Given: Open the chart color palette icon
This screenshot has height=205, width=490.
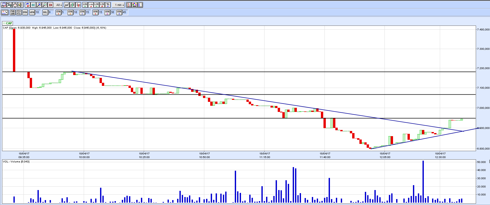Looking at the screenshot, I should 134,5.
